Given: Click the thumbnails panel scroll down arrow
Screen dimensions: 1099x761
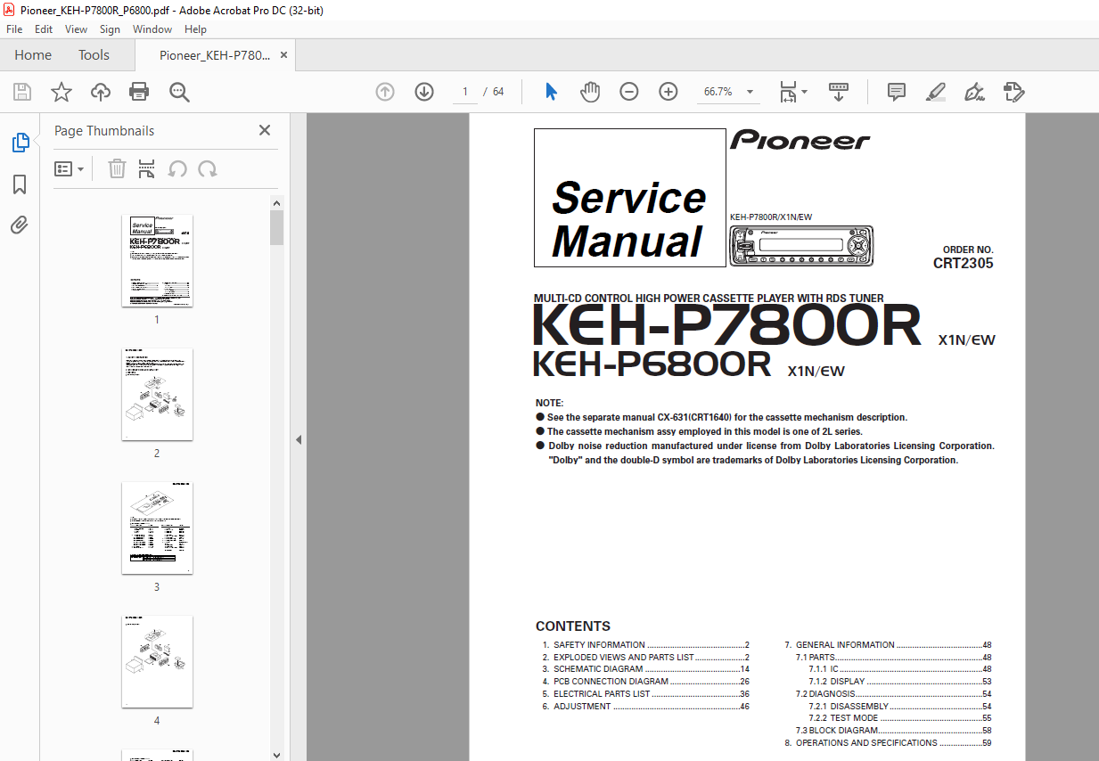Looking at the screenshot, I should [277, 754].
